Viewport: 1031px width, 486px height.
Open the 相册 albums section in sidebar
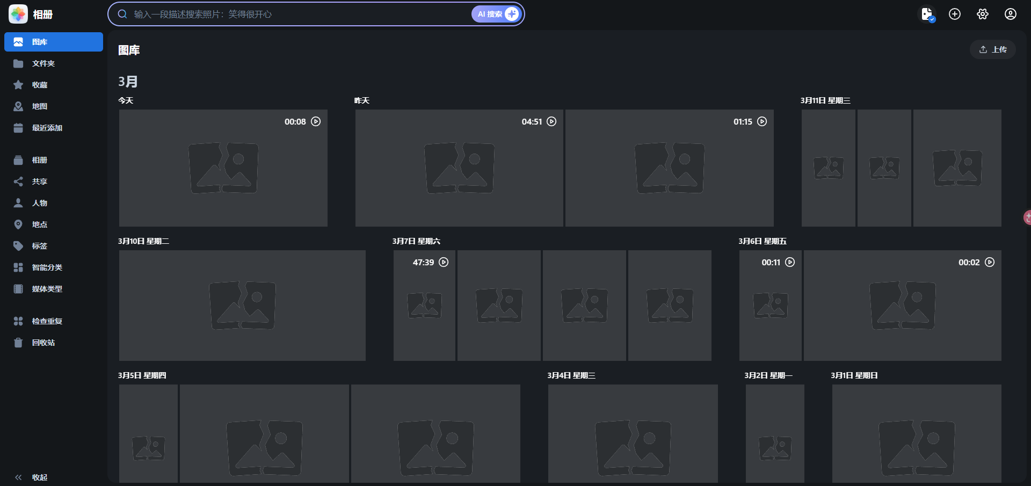pos(54,160)
